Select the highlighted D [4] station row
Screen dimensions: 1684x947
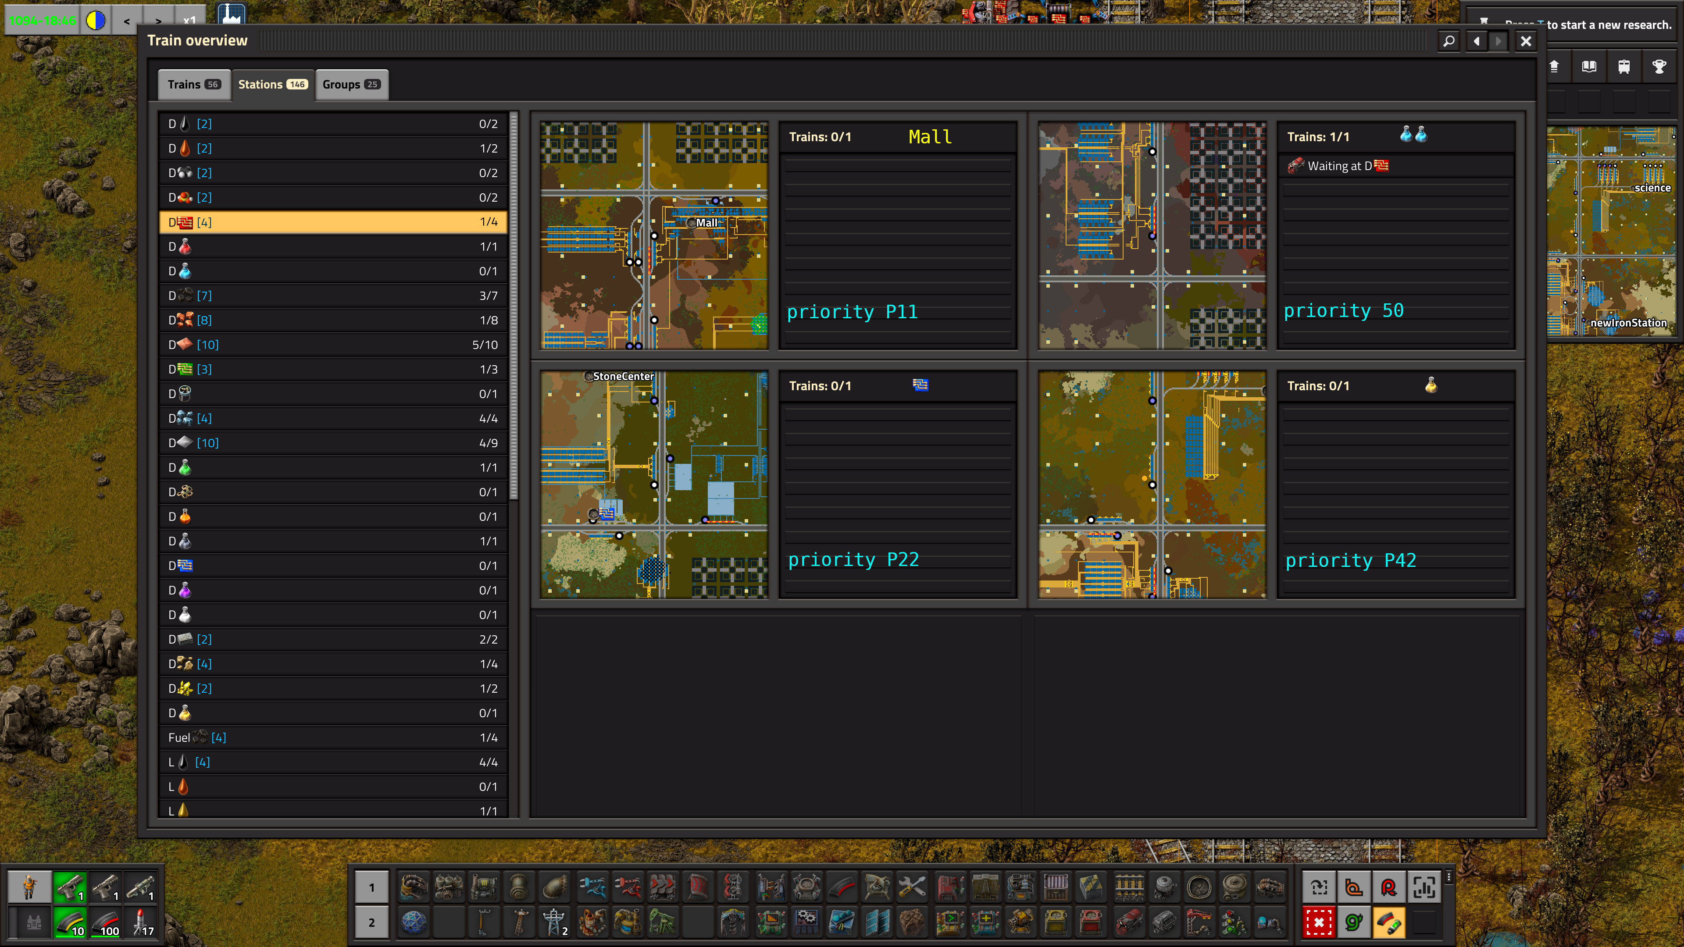(333, 222)
